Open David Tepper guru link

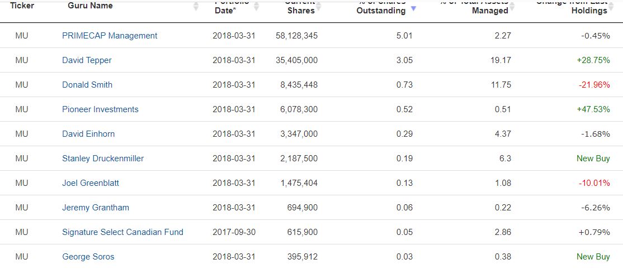87,60
